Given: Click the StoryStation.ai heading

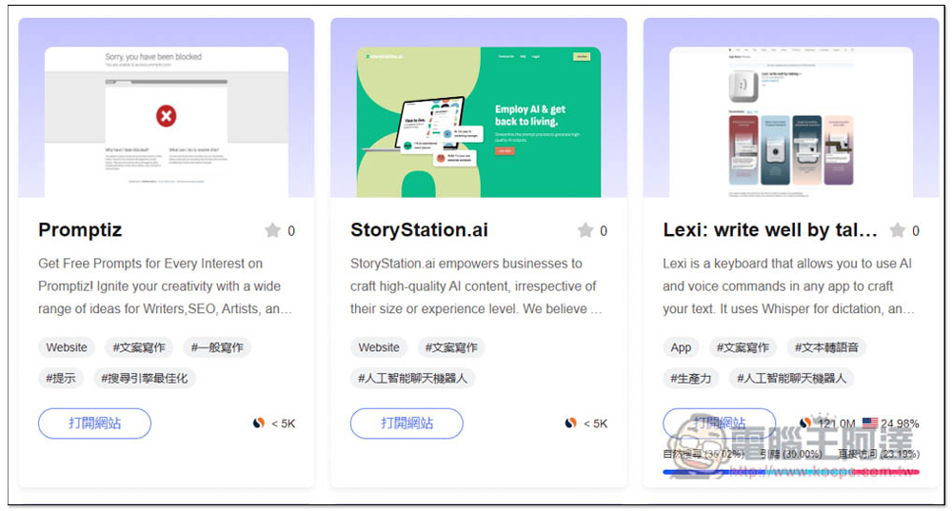Looking at the screenshot, I should click(x=419, y=230).
